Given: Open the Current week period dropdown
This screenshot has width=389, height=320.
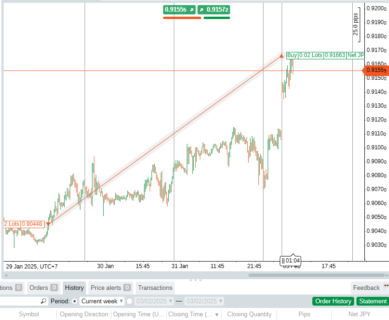Looking at the screenshot, I should [x=102, y=301].
